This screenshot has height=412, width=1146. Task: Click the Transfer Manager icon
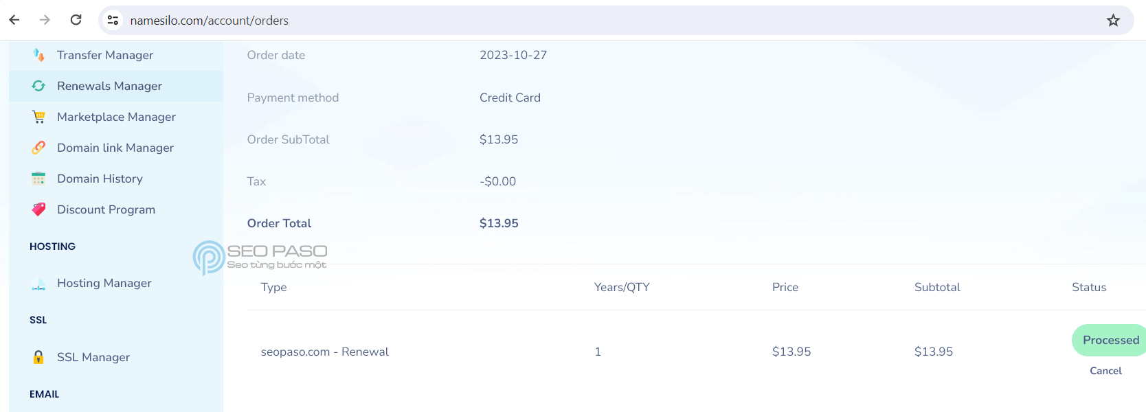coord(38,55)
